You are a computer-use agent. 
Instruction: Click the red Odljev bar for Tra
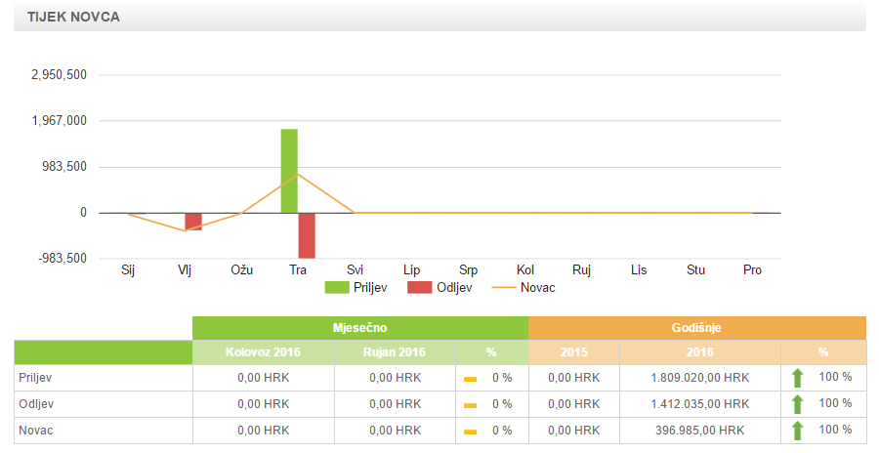307,235
